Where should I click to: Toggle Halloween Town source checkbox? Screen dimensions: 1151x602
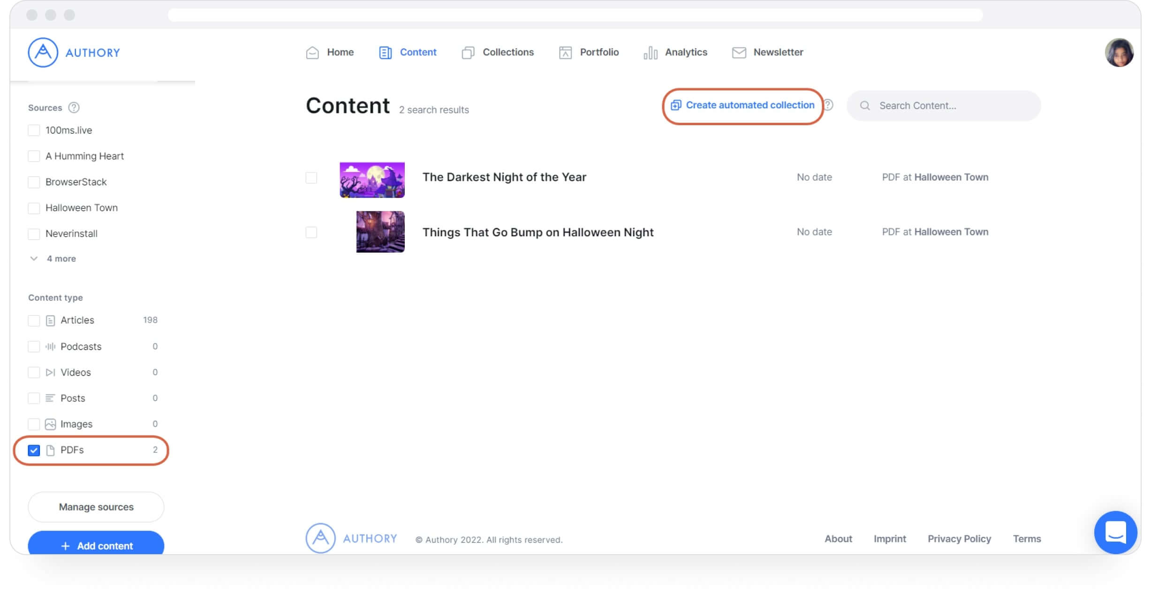(x=33, y=207)
